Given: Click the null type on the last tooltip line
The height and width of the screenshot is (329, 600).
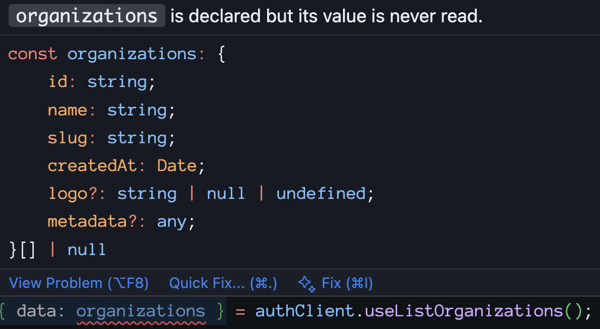Looking at the screenshot, I should (x=87, y=250).
